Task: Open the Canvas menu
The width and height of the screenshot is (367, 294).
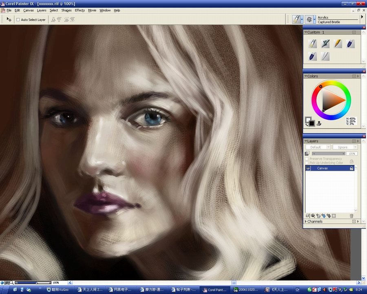Action: click(29, 10)
